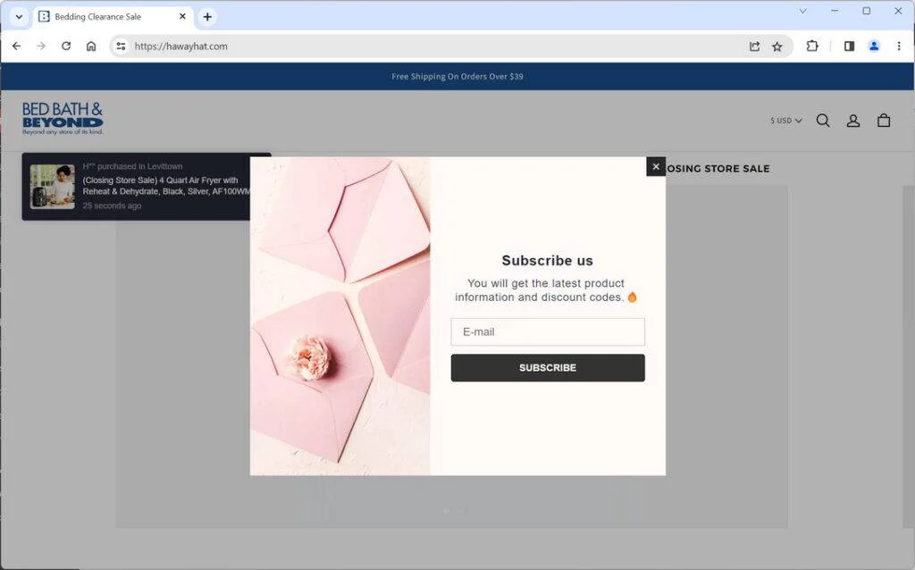Image resolution: width=915 pixels, height=570 pixels.
Task: Reload the page
Action: click(x=66, y=46)
